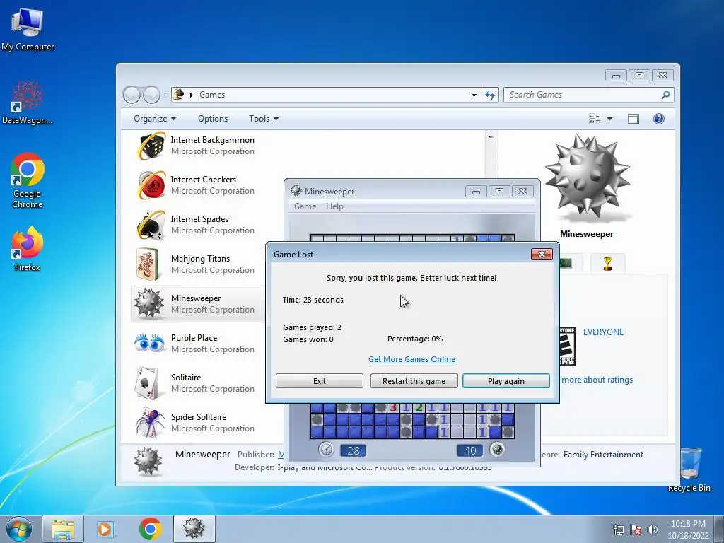Viewport: 724px width, 543px height.
Task: Open the Game menu in Minesweeper
Action: (x=305, y=206)
